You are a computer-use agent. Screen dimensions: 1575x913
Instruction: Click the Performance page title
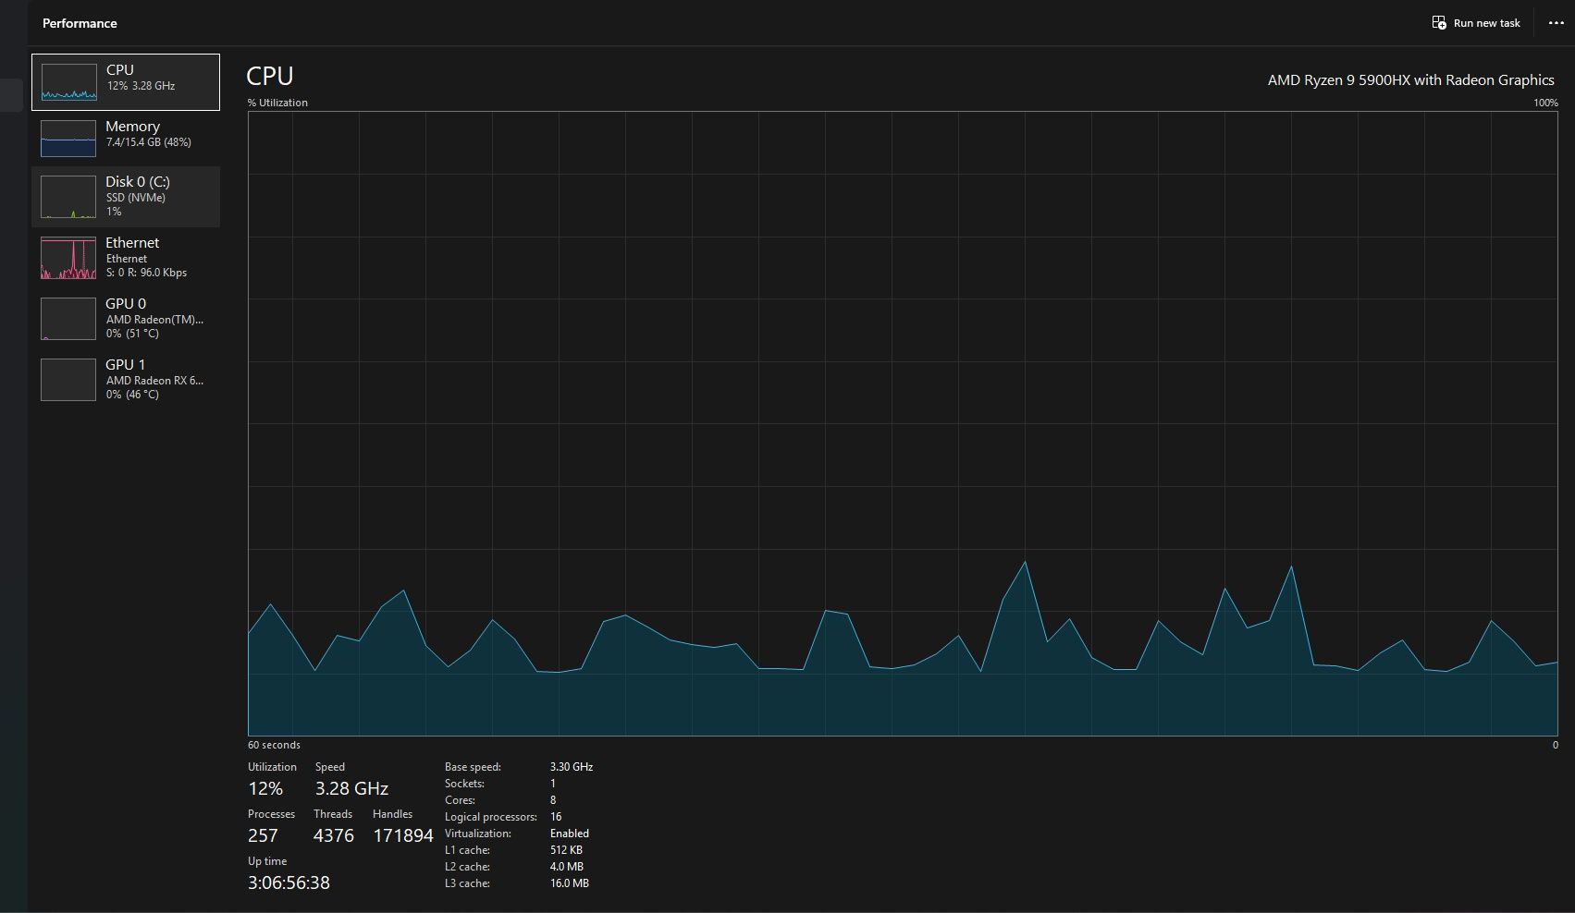tap(80, 23)
